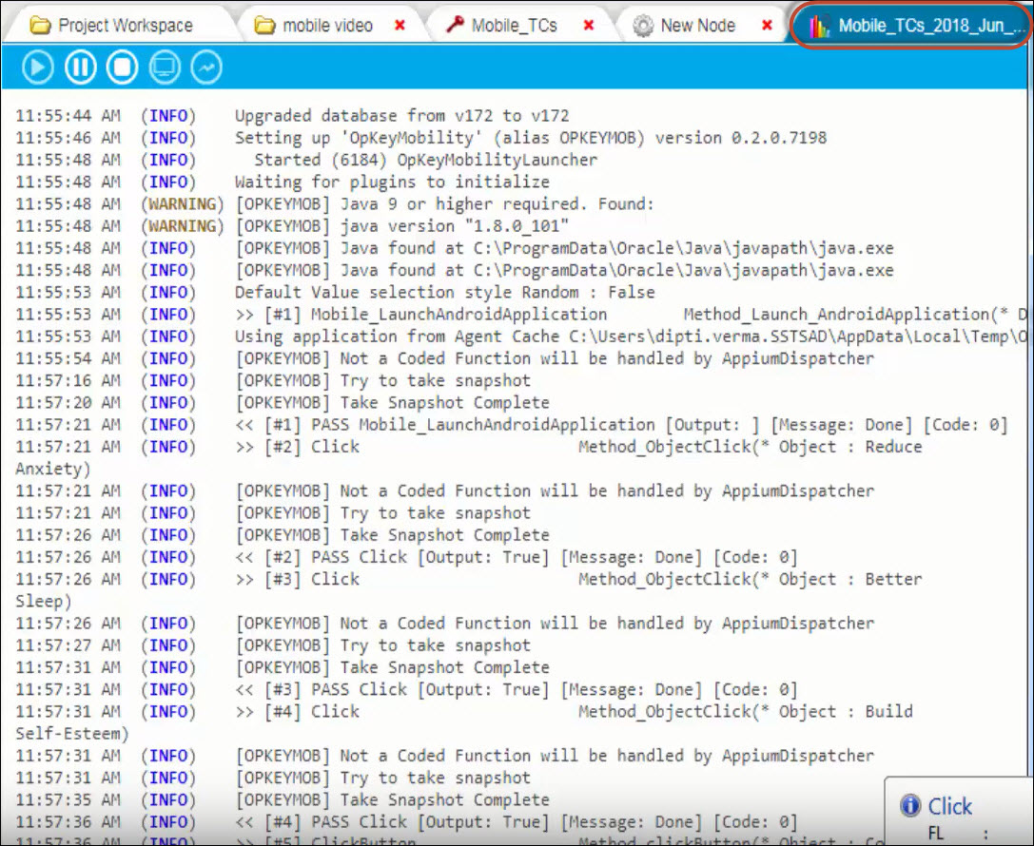Screen dimensions: 1034x846
Task: Click the monitor screen icon in toolbar
Action: click(x=164, y=67)
